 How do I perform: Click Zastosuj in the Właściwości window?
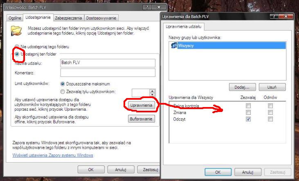[x=149, y=170]
